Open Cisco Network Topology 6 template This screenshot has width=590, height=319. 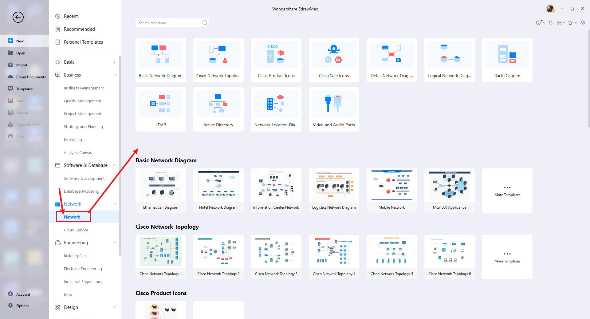tap(450, 257)
